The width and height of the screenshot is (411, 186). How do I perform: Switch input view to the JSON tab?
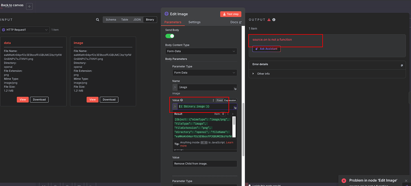point(137,19)
